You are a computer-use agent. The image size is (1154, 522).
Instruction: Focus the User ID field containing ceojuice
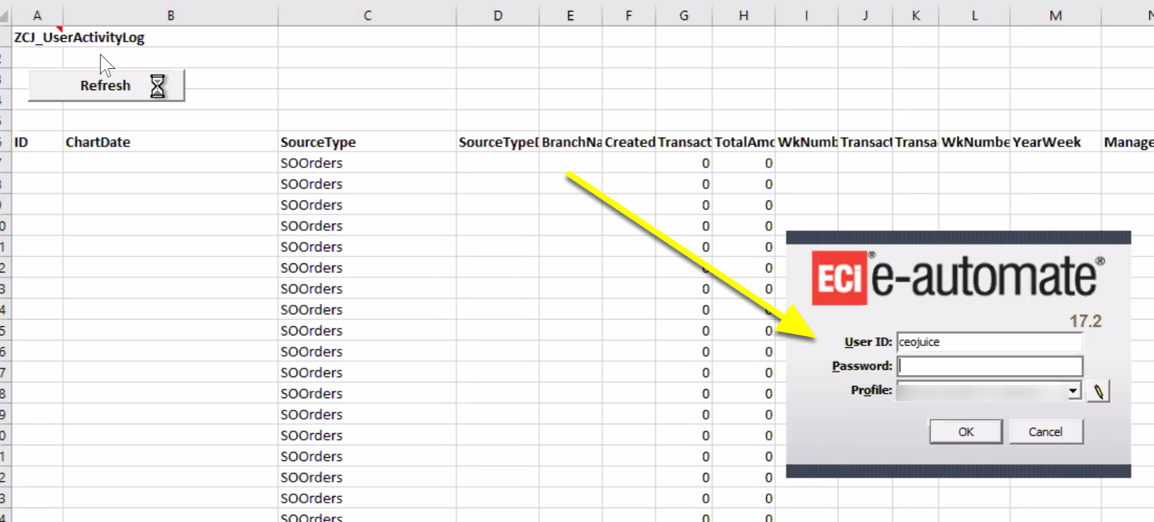(x=989, y=342)
